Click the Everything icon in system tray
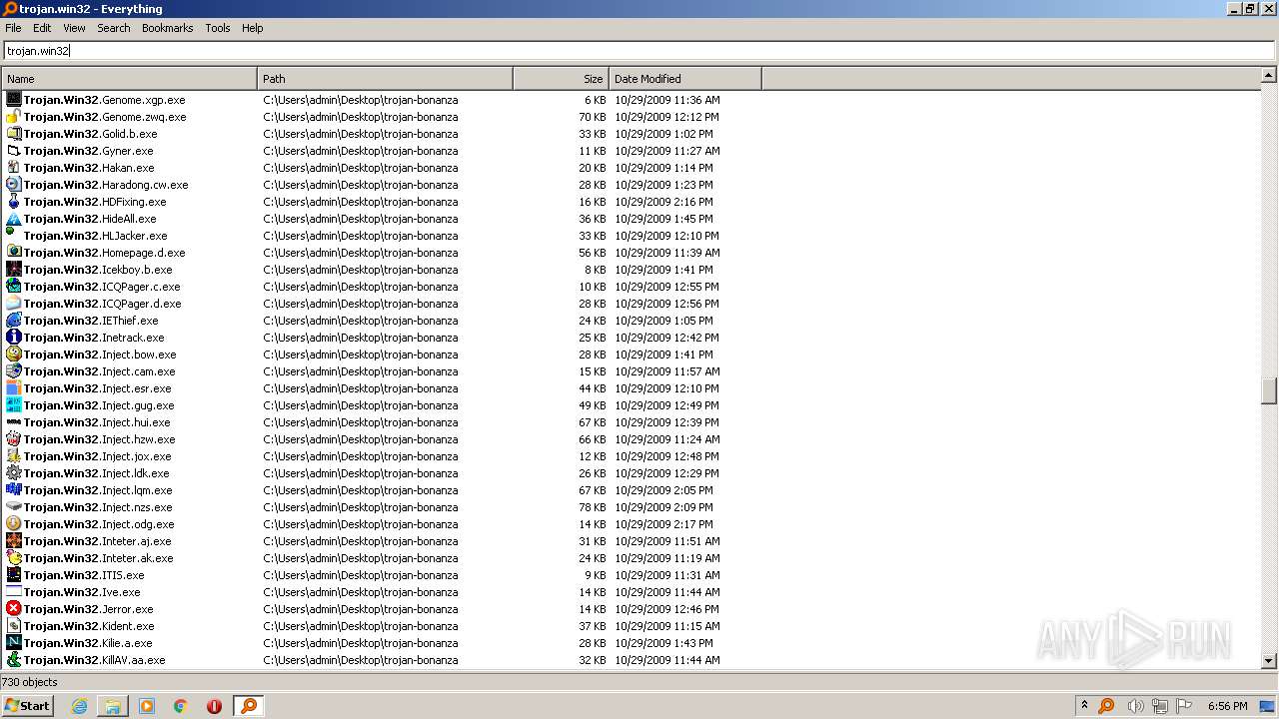 click(1106, 706)
